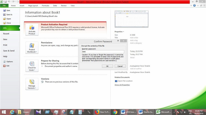The image size is (206, 115).
Task: Click the volume speaker tray icon
Action: (x=185, y=112)
